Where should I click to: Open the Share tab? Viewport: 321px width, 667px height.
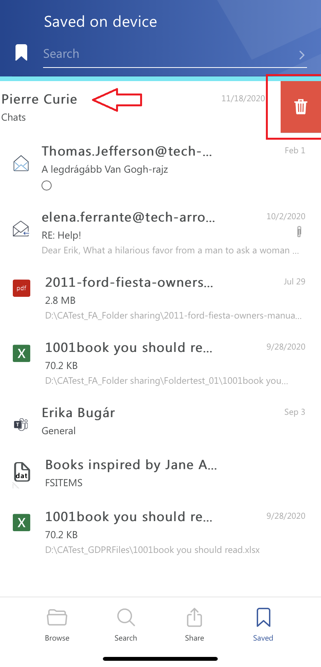(194, 624)
